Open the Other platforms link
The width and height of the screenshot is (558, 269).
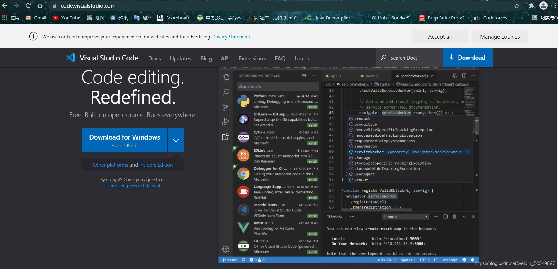pyautogui.click(x=110, y=165)
